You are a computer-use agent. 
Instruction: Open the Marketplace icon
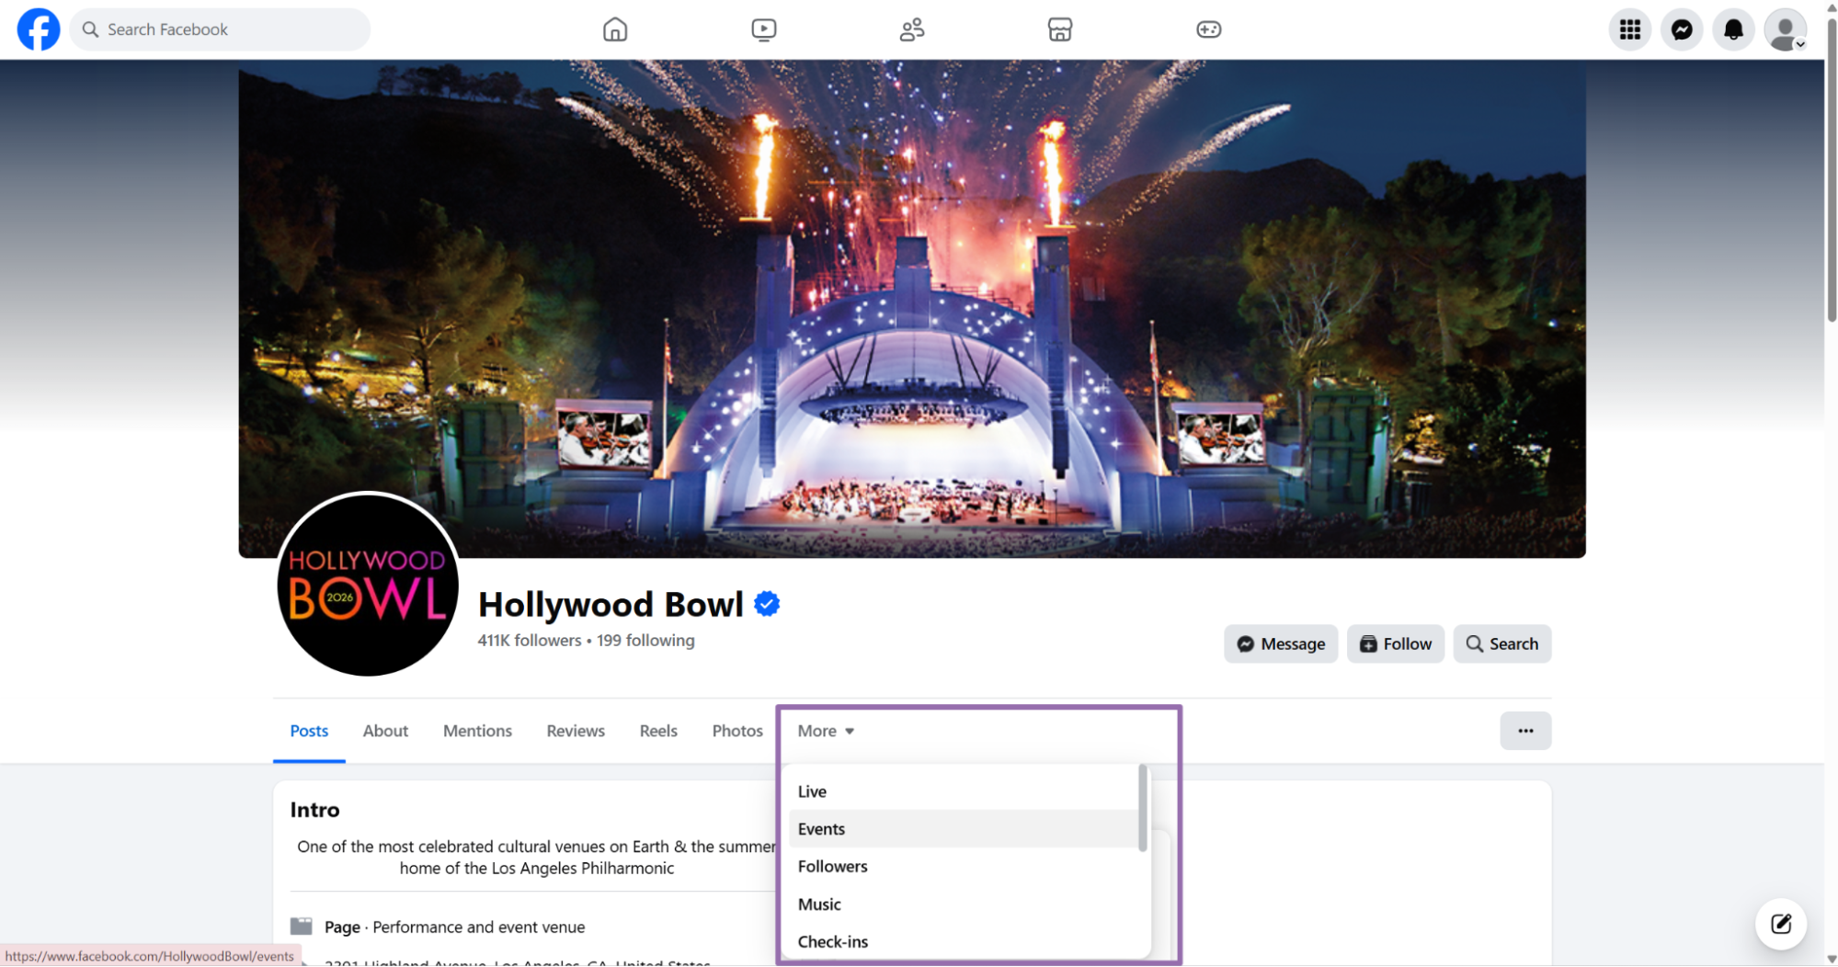click(x=1059, y=29)
